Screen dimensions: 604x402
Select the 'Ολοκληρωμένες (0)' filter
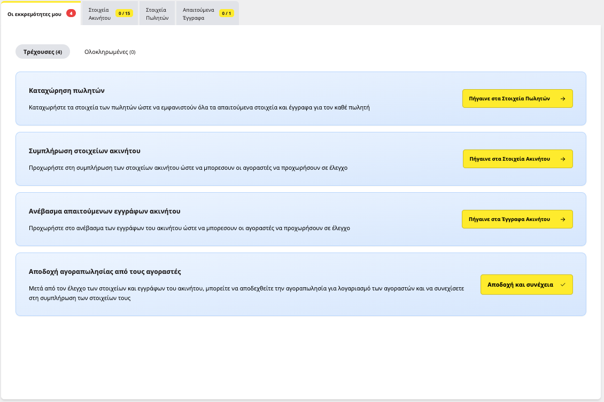click(110, 52)
